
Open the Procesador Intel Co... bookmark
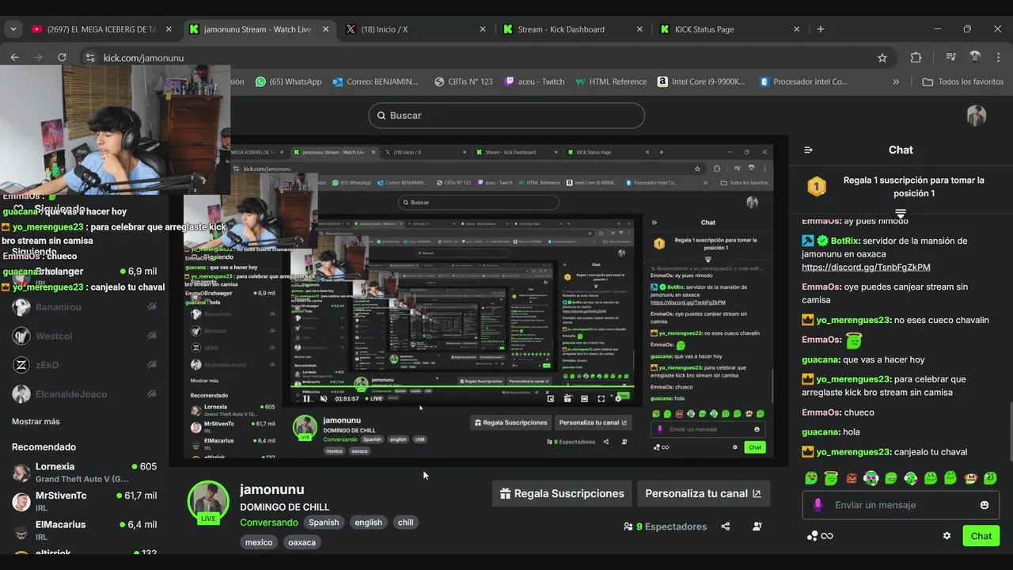point(803,82)
